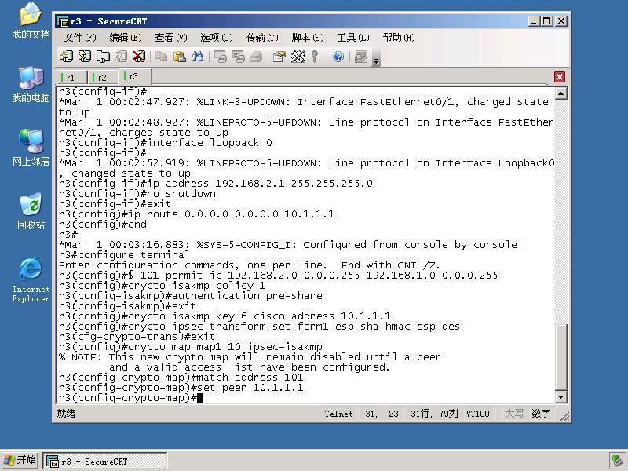Screen dimensions: 628x471
Task: Open the 选项(O) menu
Action: tap(217, 38)
